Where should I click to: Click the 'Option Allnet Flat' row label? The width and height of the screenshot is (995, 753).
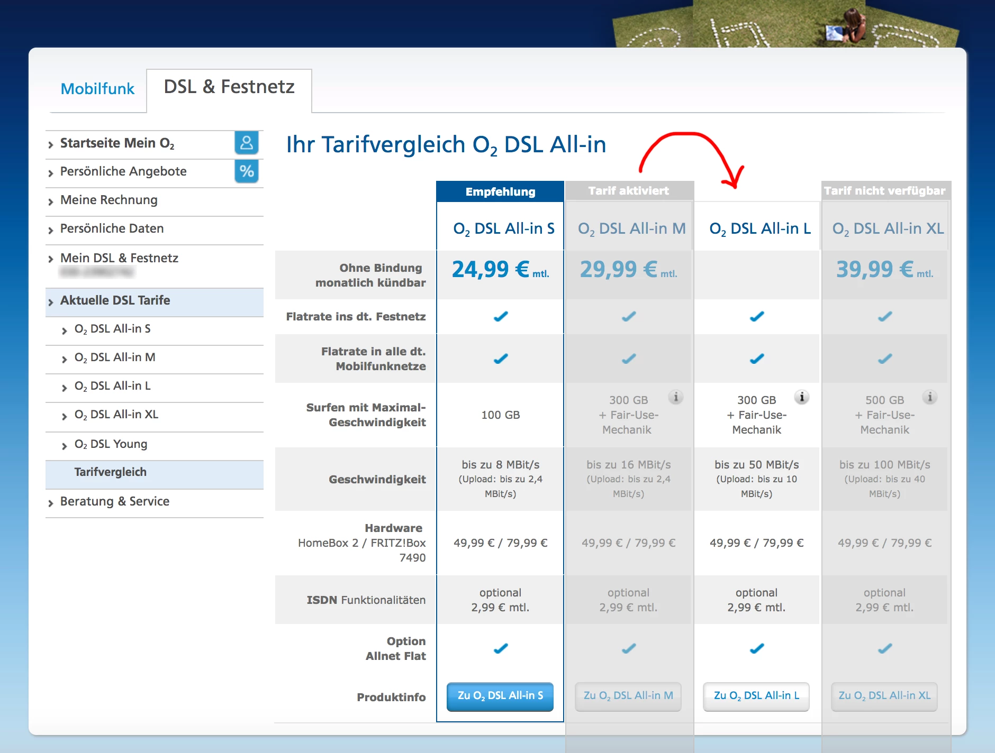pos(395,649)
